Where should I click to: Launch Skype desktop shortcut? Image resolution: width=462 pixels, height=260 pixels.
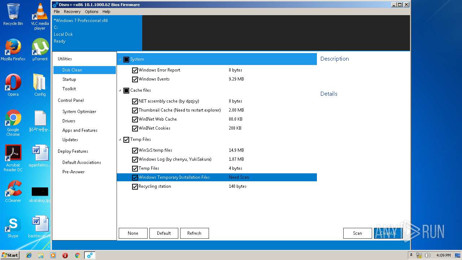point(13,227)
